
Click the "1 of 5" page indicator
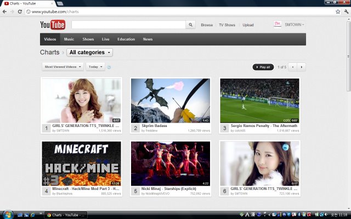[282, 67]
